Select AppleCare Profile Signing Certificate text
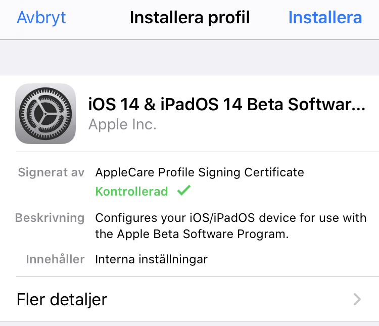The image size is (379, 326). pyautogui.click(x=200, y=172)
